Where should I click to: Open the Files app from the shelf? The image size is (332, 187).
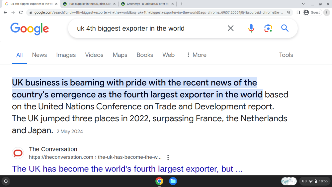pos(173,181)
